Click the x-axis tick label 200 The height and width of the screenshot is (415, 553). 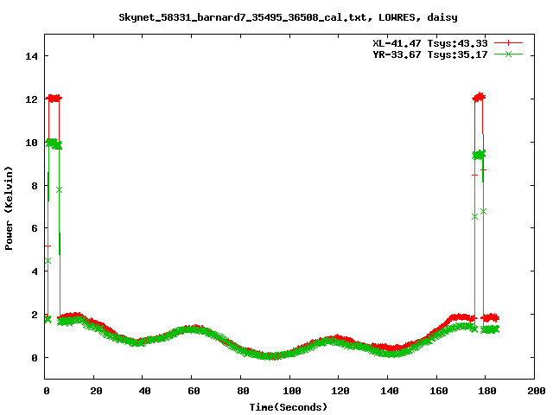tap(536, 391)
